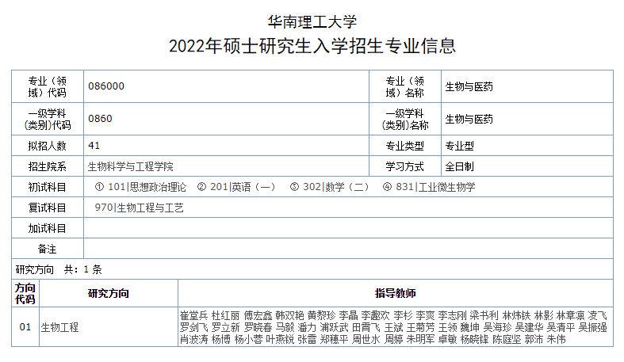This screenshot has width=624, height=362.
Task: Select 生物与医药 in the 一级学科(类别)名称 row
Action: (x=469, y=119)
